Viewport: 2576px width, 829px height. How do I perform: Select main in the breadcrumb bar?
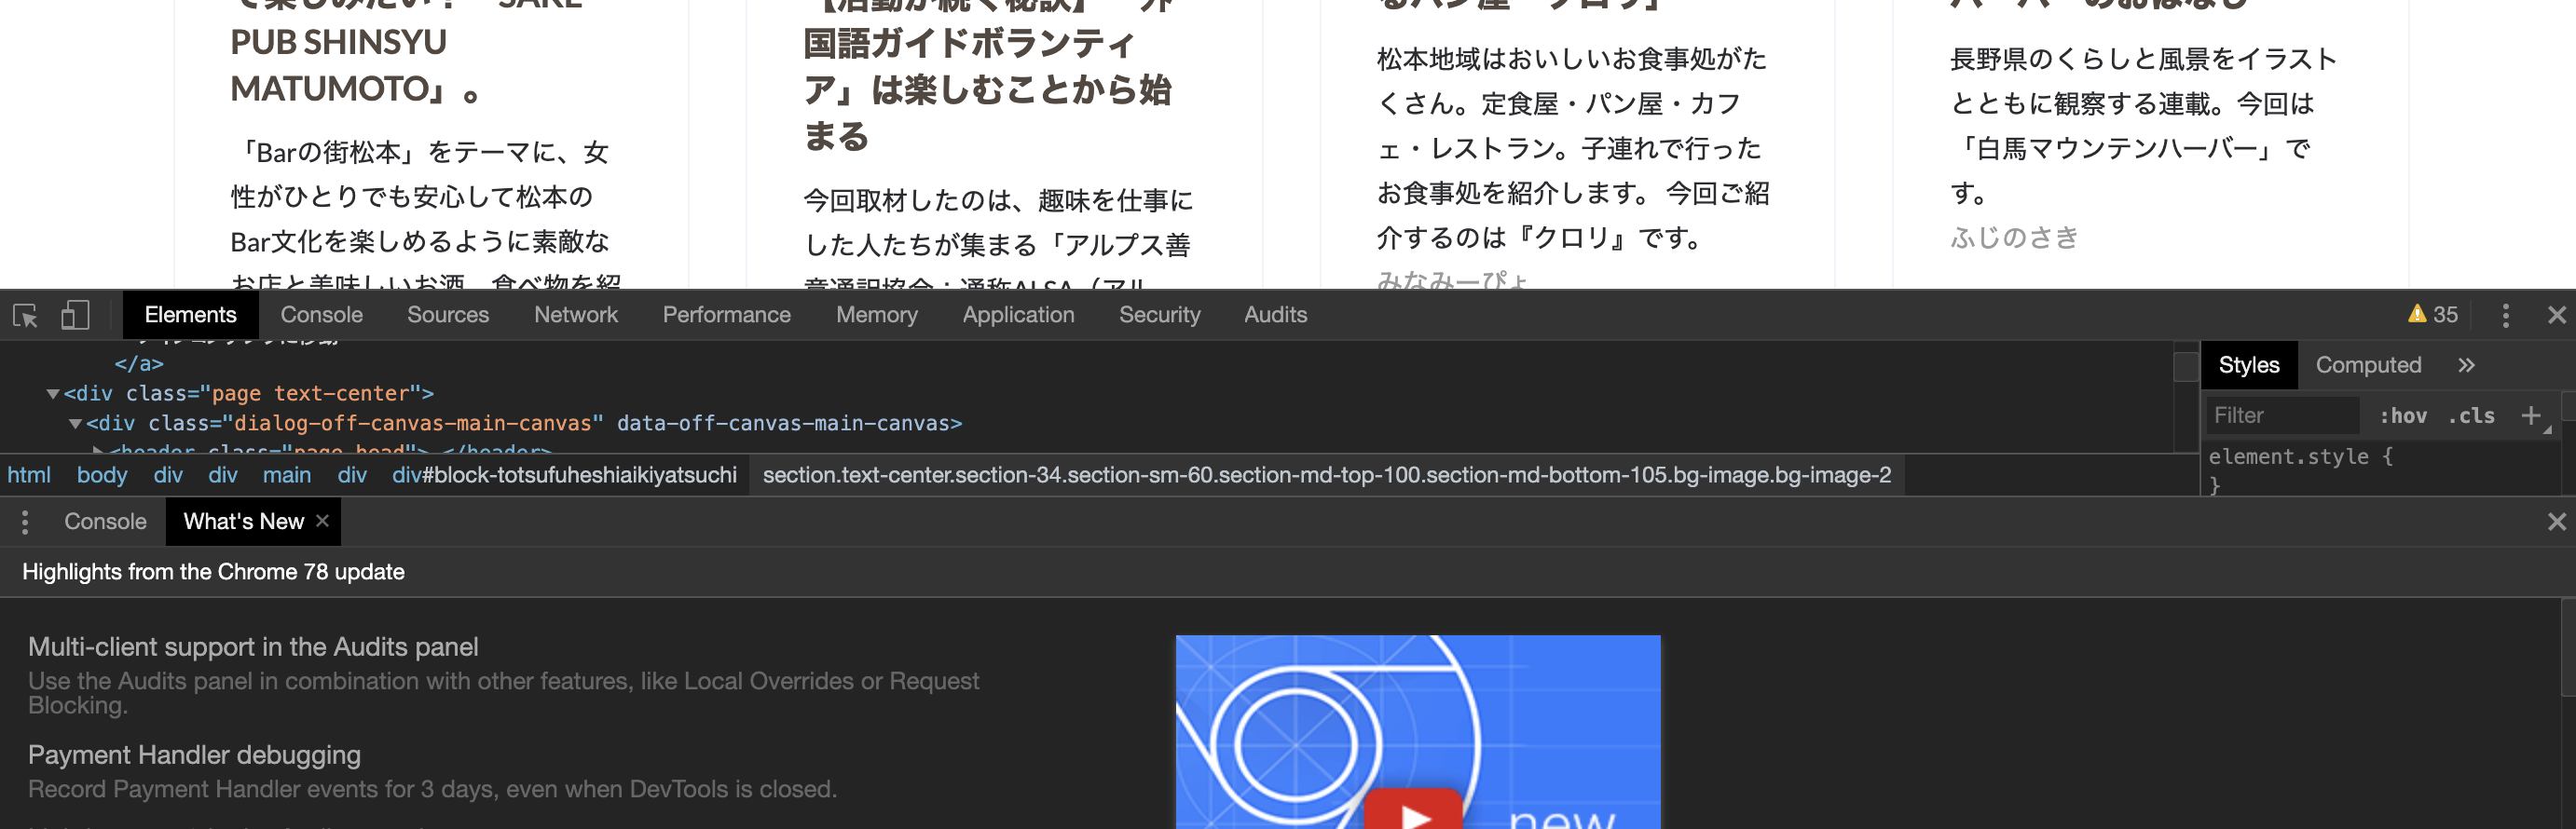tap(287, 475)
